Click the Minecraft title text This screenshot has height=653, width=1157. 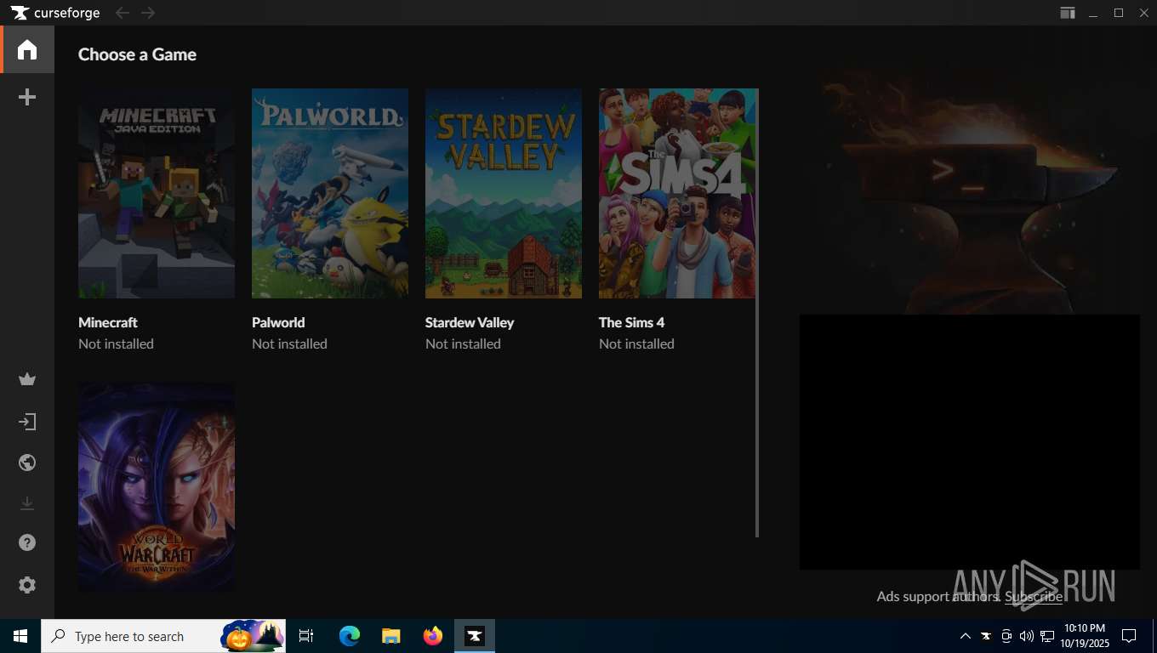108,322
